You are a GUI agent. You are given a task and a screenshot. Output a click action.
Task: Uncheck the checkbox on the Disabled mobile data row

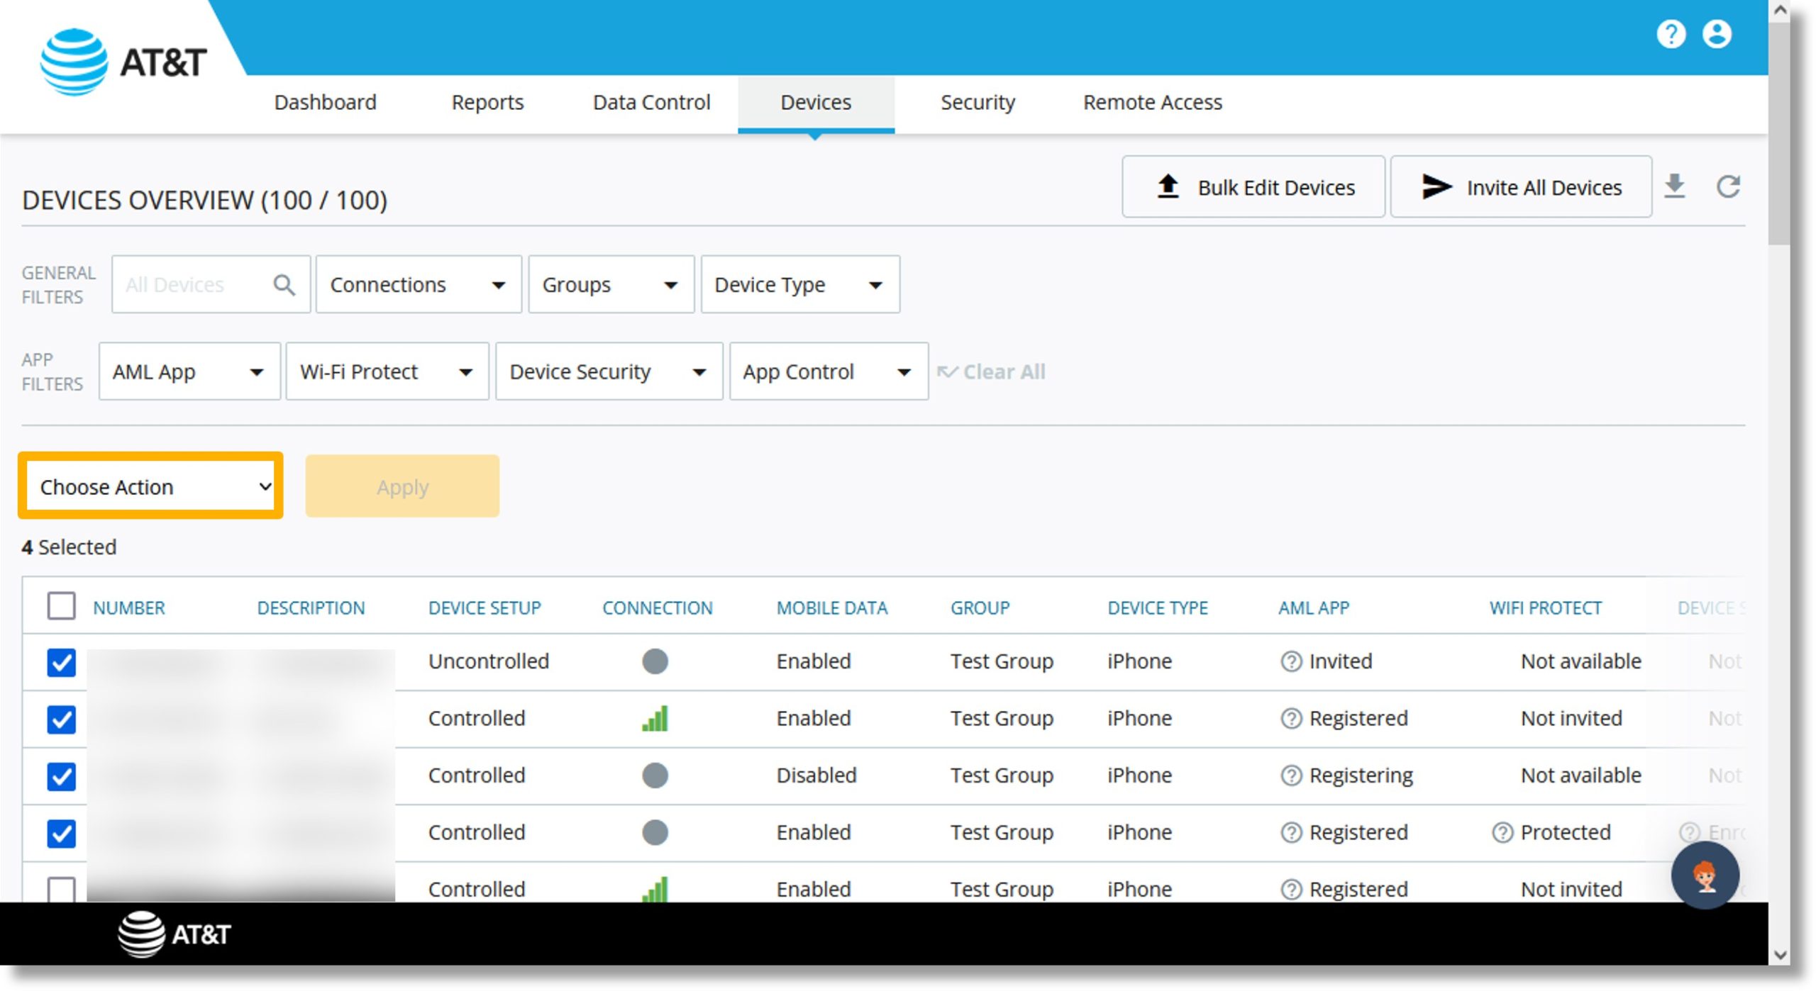click(61, 776)
